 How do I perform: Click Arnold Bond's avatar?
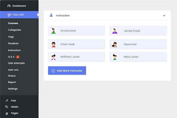[x=53, y=31]
